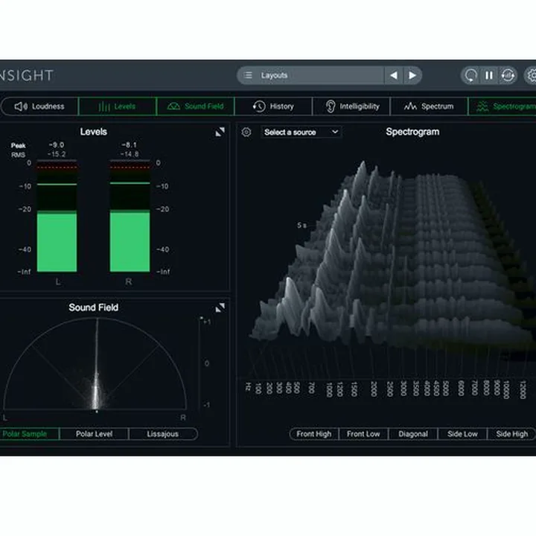536x536 pixels.
Task: Click the Spectrum waveform icon
Action: 410,106
